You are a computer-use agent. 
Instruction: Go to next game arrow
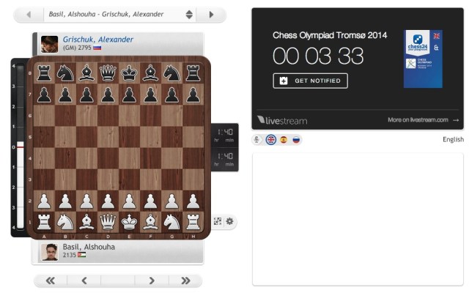(x=212, y=15)
